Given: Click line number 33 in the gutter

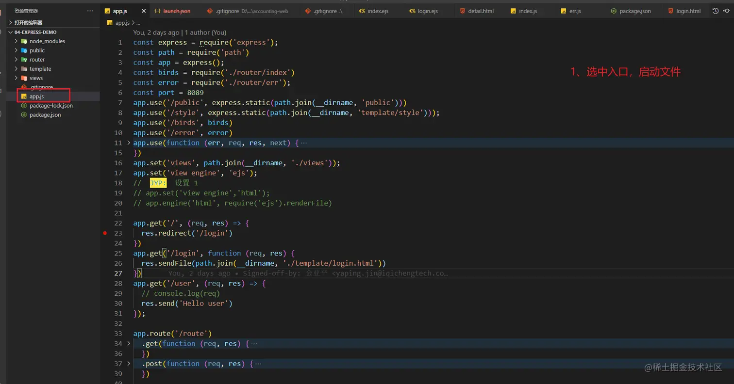Looking at the screenshot, I should 118,334.
